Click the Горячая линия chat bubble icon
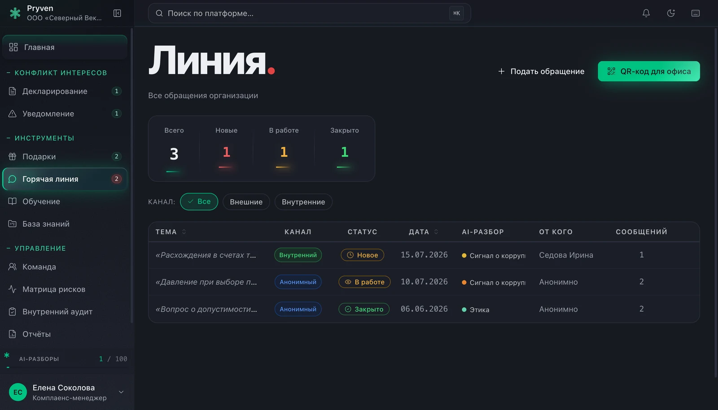 pos(13,179)
